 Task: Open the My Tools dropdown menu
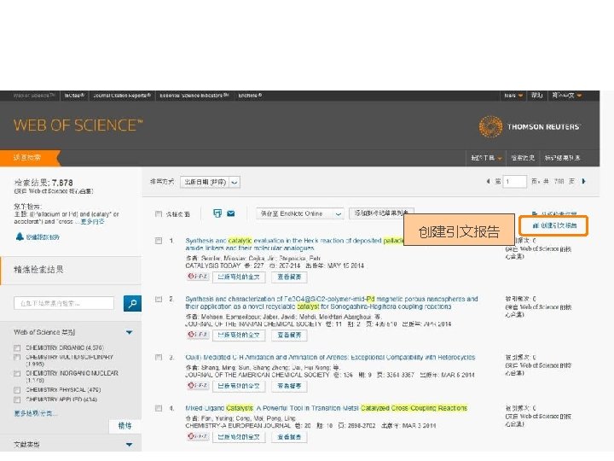pos(486,158)
